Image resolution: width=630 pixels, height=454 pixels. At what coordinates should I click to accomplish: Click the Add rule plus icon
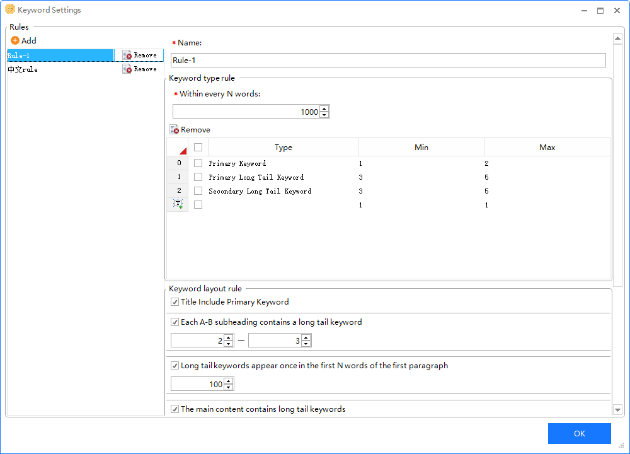point(15,40)
